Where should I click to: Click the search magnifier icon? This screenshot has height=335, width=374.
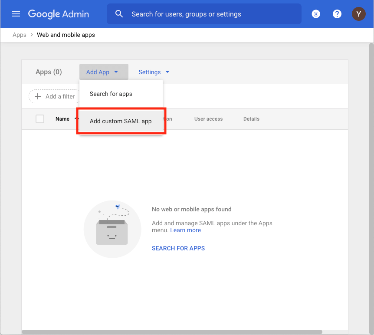click(119, 14)
